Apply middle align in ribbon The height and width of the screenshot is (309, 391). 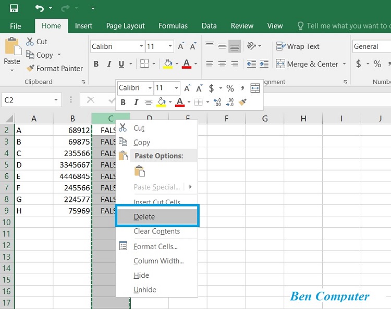[222, 46]
